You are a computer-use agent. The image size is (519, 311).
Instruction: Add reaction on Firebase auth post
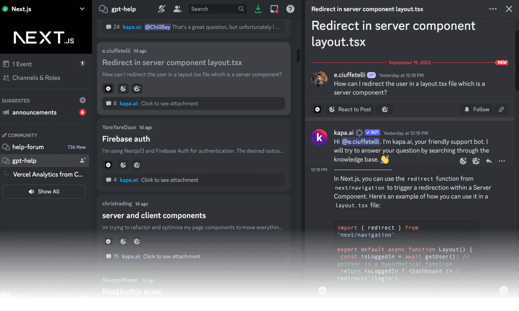[x=123, y=165]
